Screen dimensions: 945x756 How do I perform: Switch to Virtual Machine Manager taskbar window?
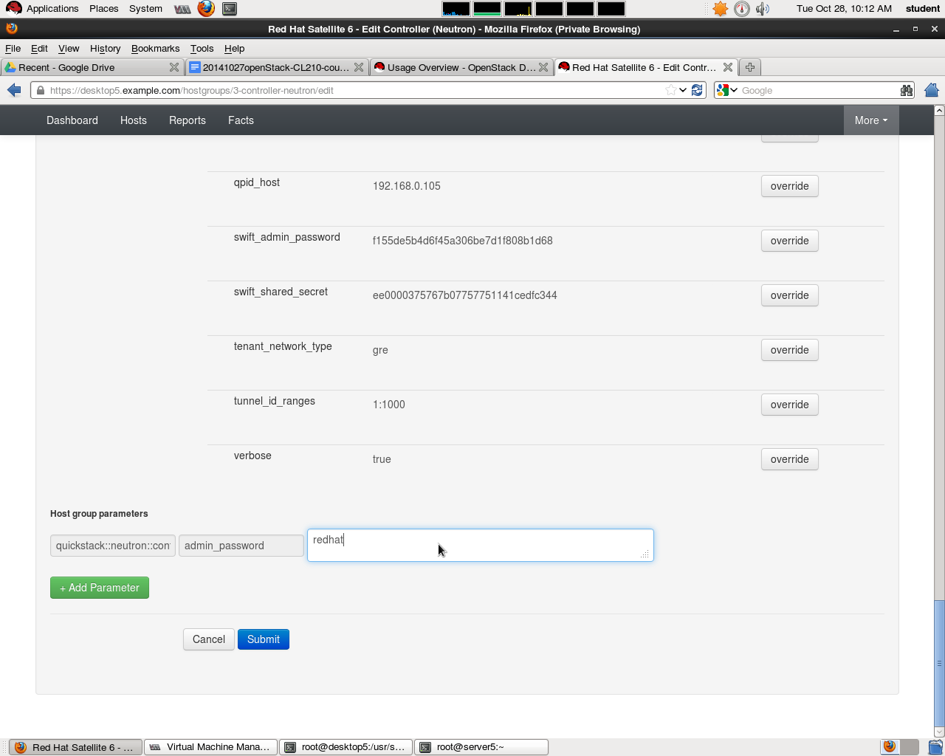[x=211, y=746]
